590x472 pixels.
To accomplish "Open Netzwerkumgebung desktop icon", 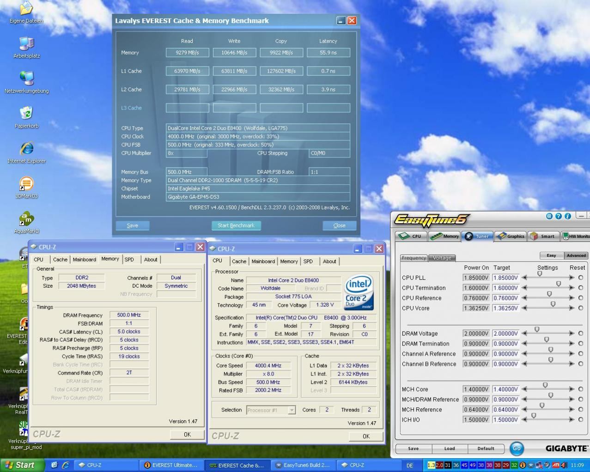I will (26, 82).
